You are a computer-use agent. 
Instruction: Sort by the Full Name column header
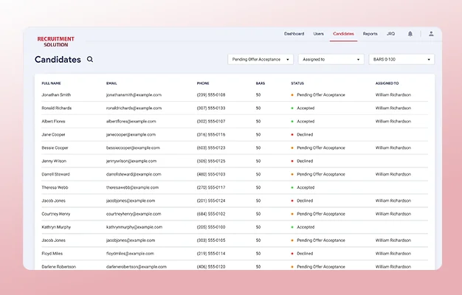click(x=51, y=83)
